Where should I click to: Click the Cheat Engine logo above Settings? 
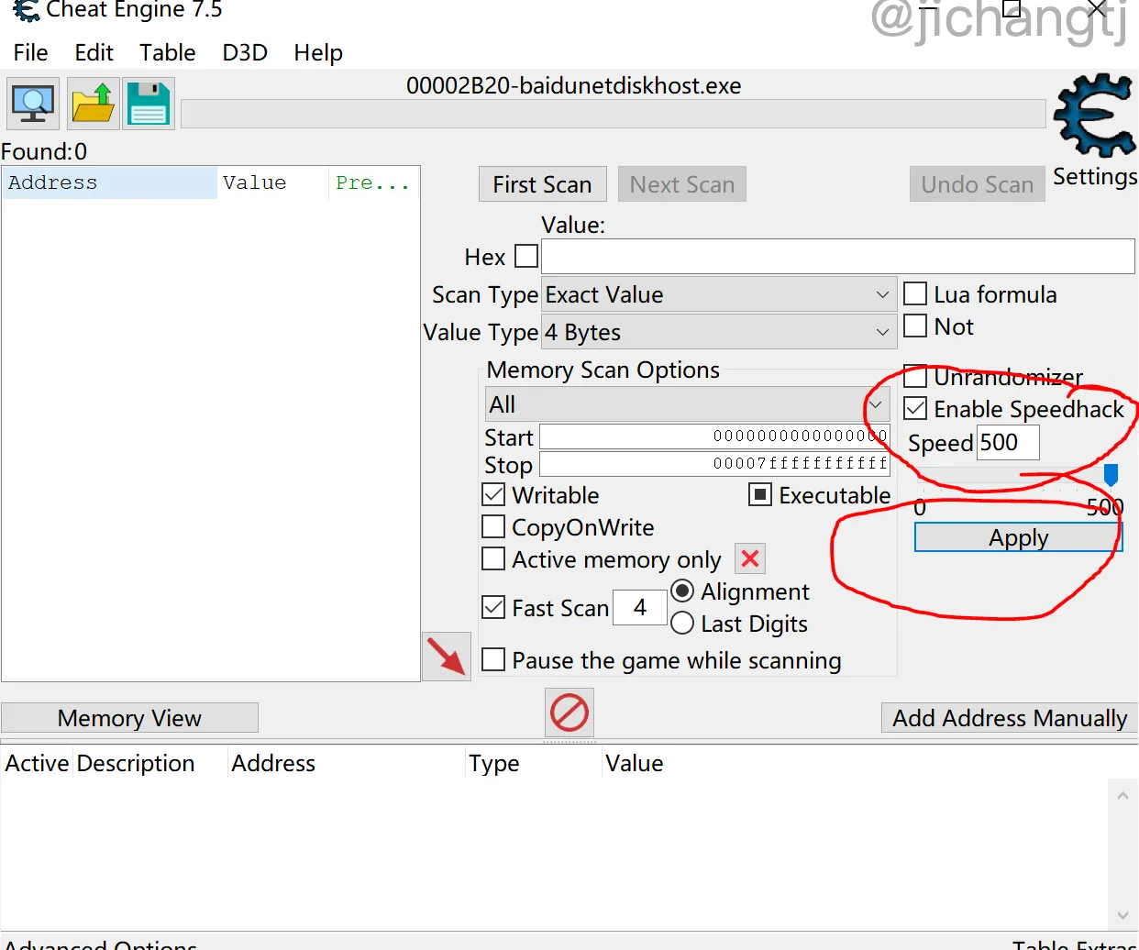click(1094, 116)
